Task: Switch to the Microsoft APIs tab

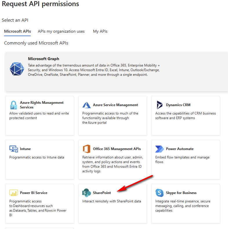Action: point(17,32)
